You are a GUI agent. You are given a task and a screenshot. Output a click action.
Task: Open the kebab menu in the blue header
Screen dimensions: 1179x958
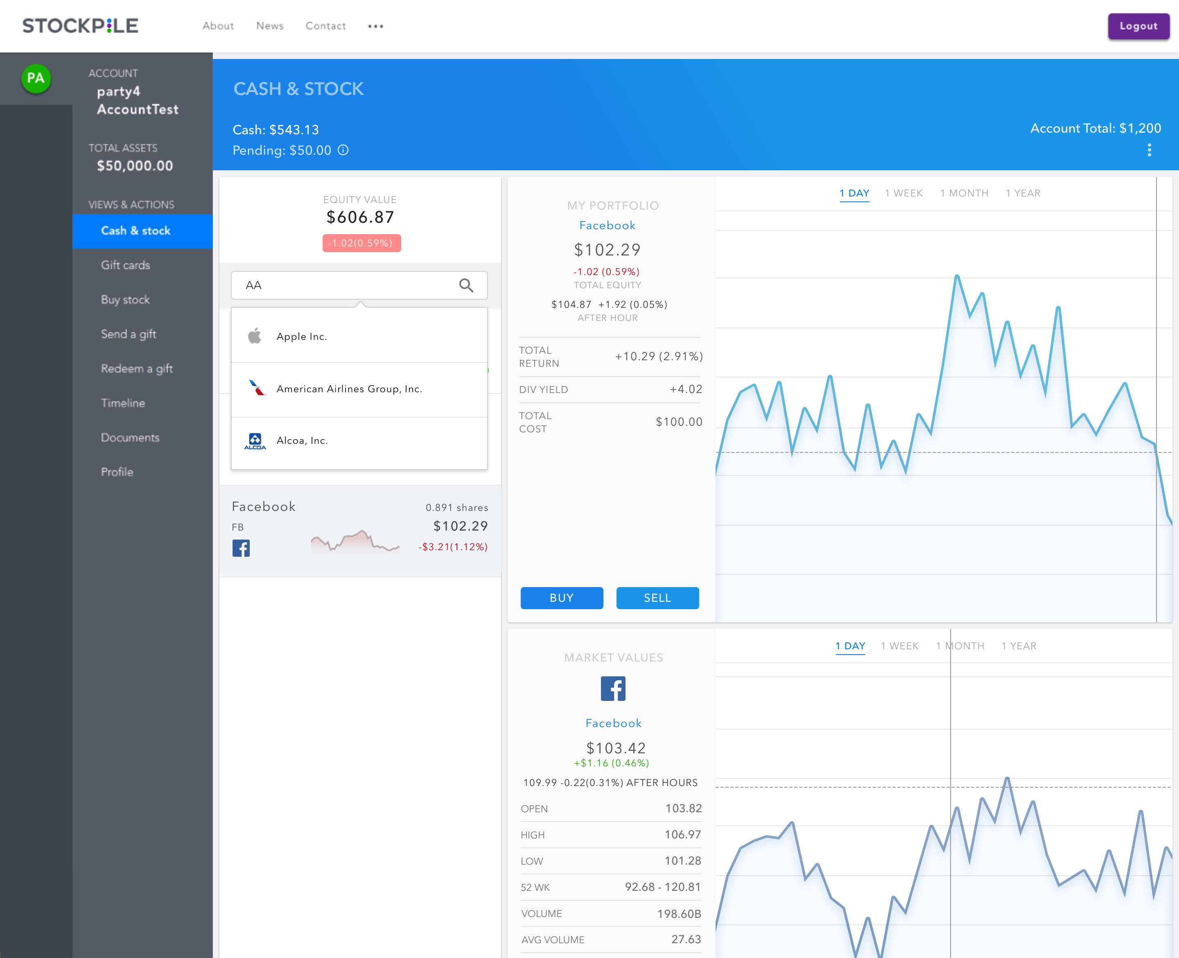tap(1150, 149)
